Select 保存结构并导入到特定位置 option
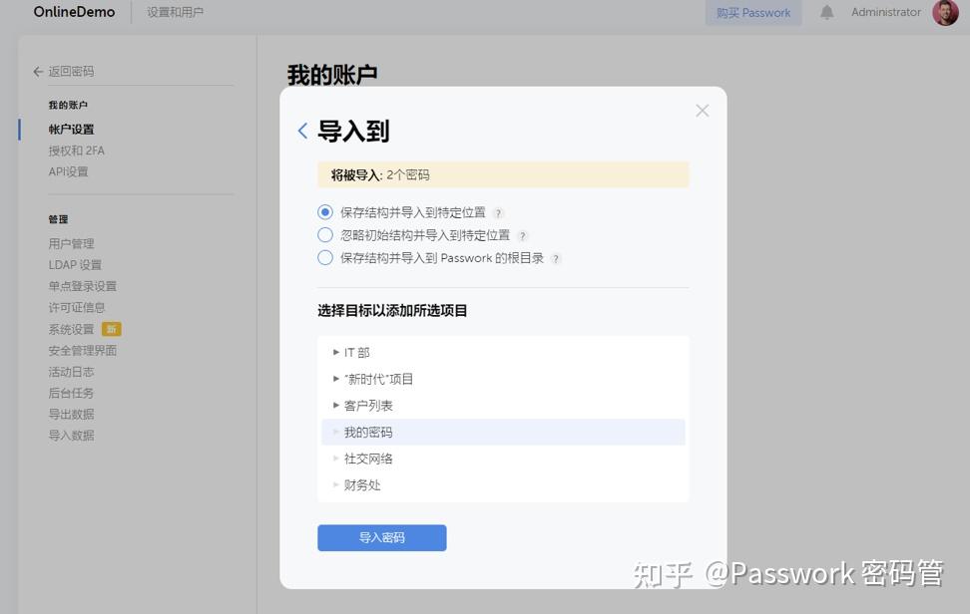 pos(323,211)
